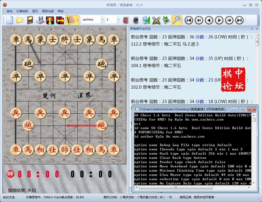This screenshot has width=262, height=202.
Task: Rewind several moves with the double-left button
Action: point(199,20)
